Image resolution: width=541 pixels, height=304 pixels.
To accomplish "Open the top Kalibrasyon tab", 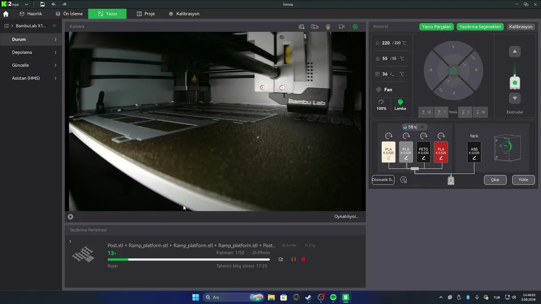I will [184, 14].
